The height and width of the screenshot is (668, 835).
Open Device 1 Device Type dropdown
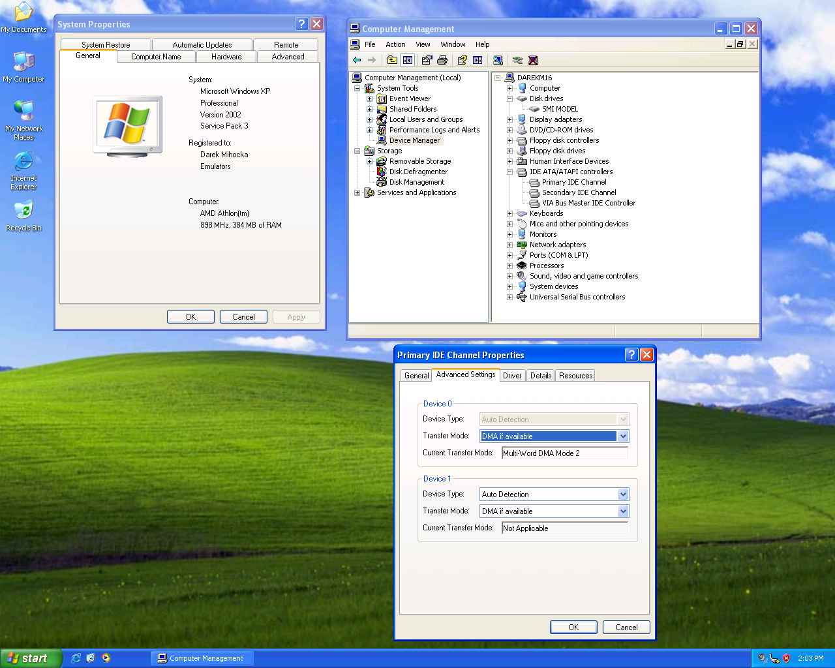[623, 494]
